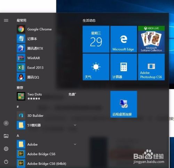This screenshot has height=168, width=174.
Task: Open the Microsoft Solitaire Collection tile
Action: pyautogui.click(x=151, y=39)
